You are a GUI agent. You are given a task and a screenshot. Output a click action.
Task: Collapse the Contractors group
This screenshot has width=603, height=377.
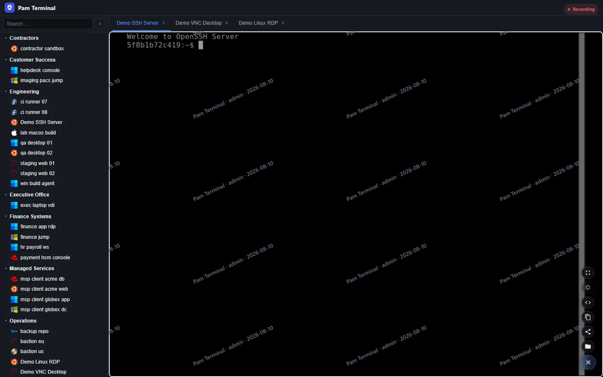[x=5, y=38]
